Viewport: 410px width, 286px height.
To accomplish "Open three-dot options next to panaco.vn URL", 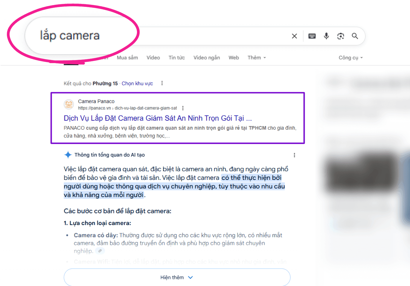I will coord(183,108).
